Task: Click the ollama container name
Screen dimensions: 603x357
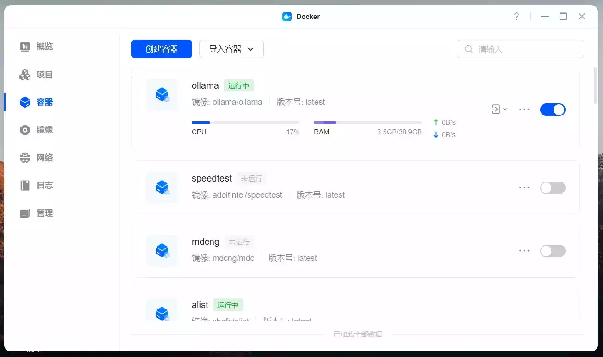Action: pyautogui.click(x=205, y=85)
